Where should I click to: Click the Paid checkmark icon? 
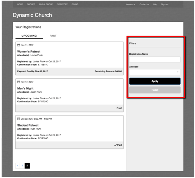(115, 145)
